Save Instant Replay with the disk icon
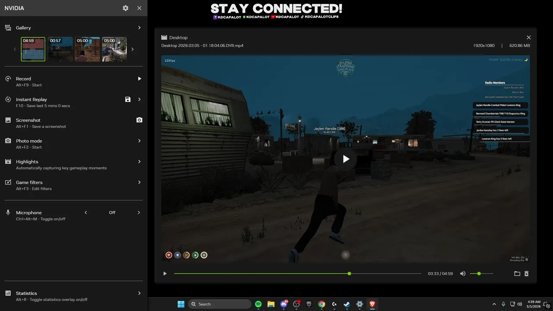 coord(127,99)
